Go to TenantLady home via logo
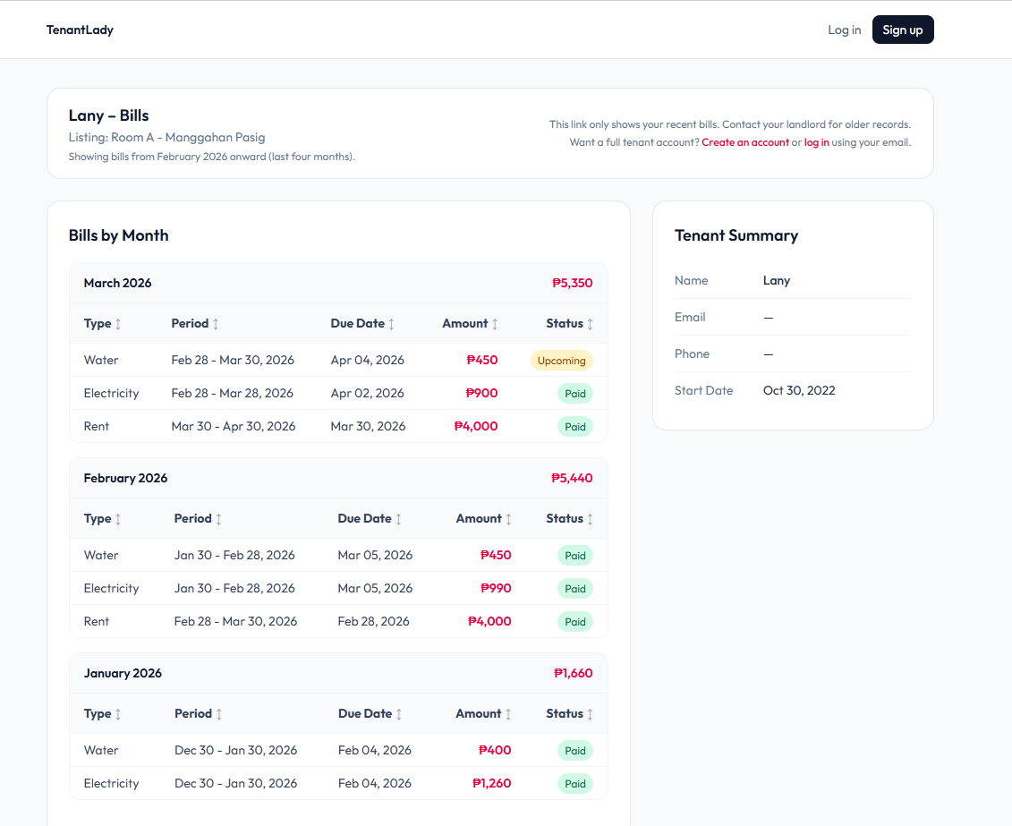The width and height of the screenshot is (1012, 826). tap(80, 30)
